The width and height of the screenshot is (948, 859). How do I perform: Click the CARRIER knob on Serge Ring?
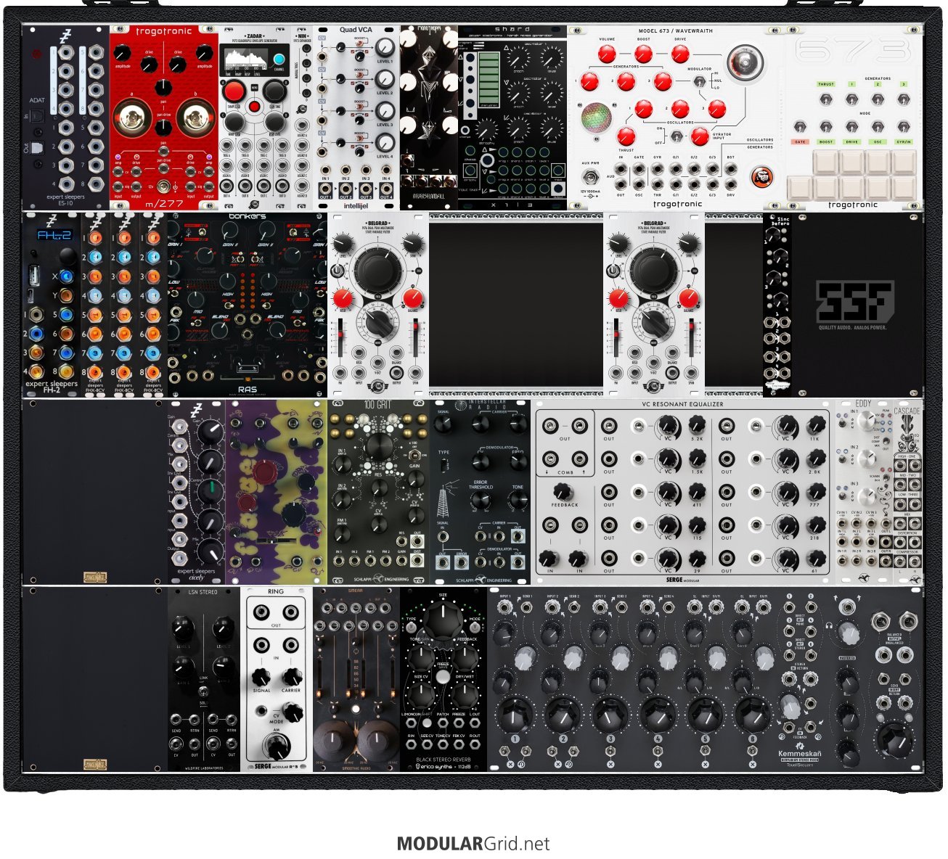[291, 677]
